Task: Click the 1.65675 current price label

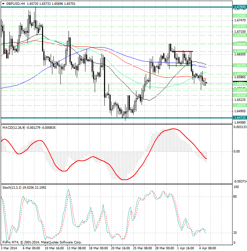Action: click(x=239, y=84)
